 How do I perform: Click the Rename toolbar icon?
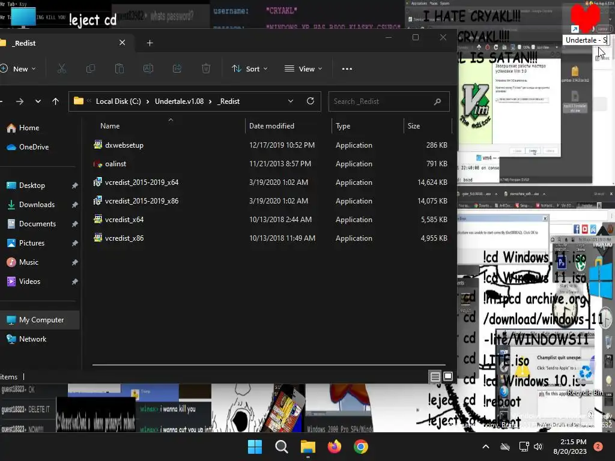tap(148, 68)
